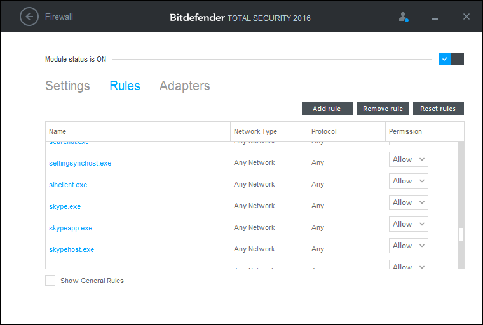Click Any protocol in the skypehost.exe row
This screenshot has height=325, width=483.
point(318,249)
